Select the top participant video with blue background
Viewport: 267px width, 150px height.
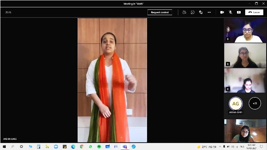point(245,30)
